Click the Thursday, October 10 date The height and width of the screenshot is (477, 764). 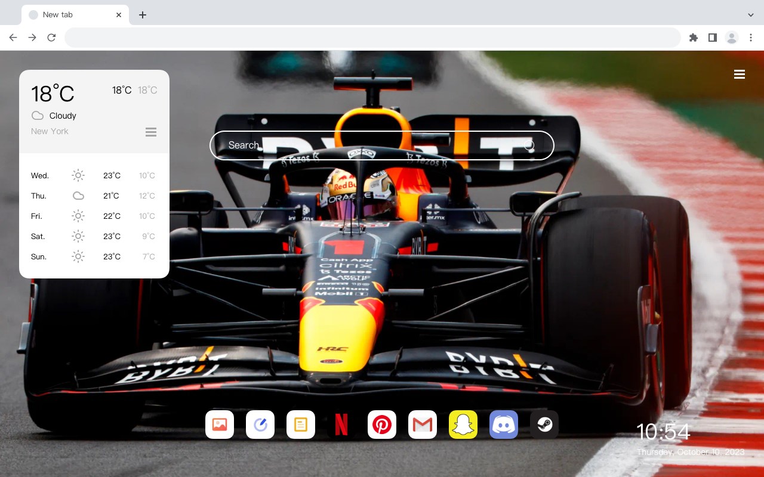[691, 452]
